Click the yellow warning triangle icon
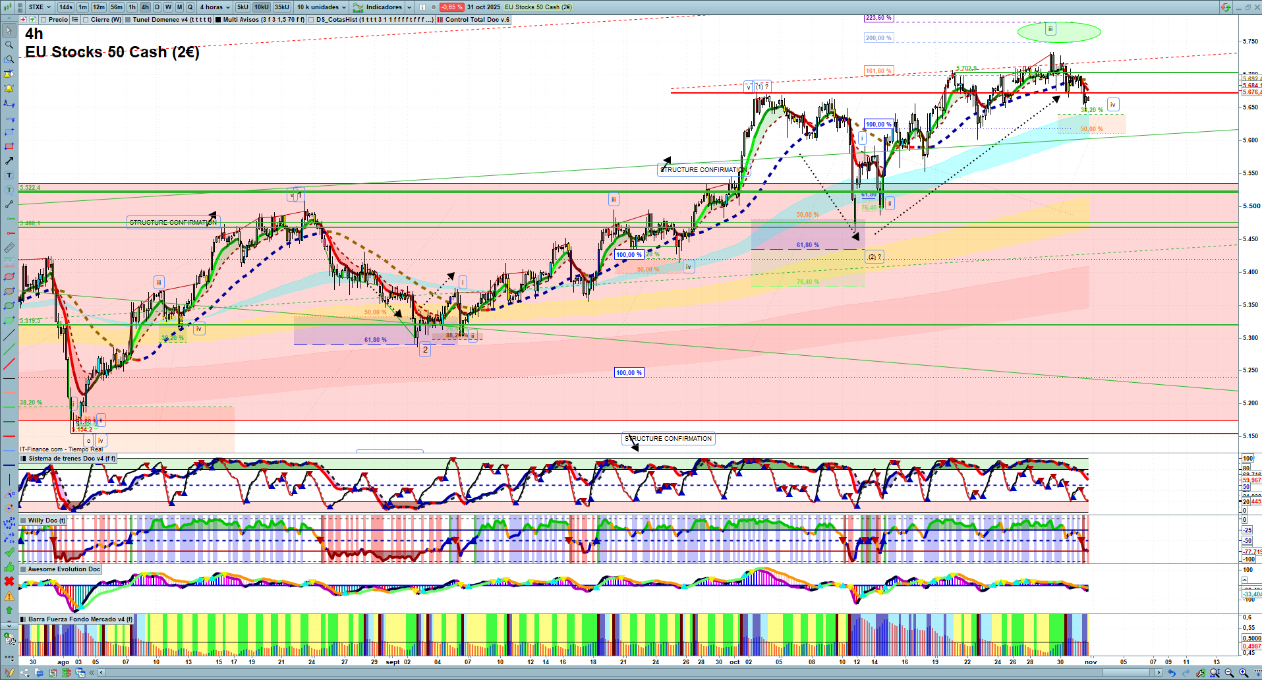Image resolution: width=1262 pixels, height=680 pixels. [x=9, y=596]
